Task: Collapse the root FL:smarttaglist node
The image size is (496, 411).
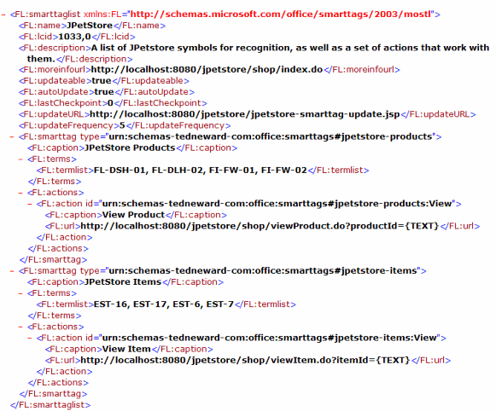Action: tap(3, 14)
